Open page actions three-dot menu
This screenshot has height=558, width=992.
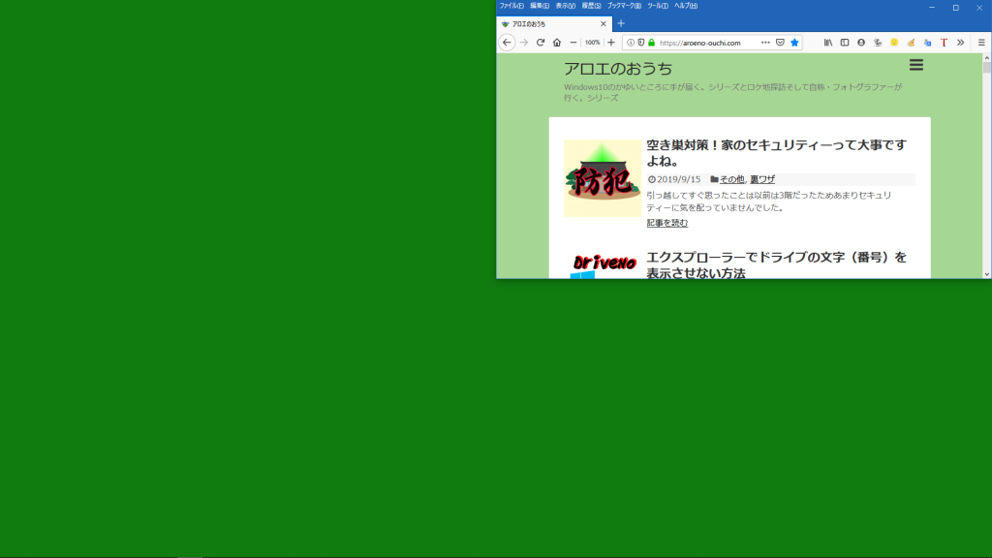point(765,43)
